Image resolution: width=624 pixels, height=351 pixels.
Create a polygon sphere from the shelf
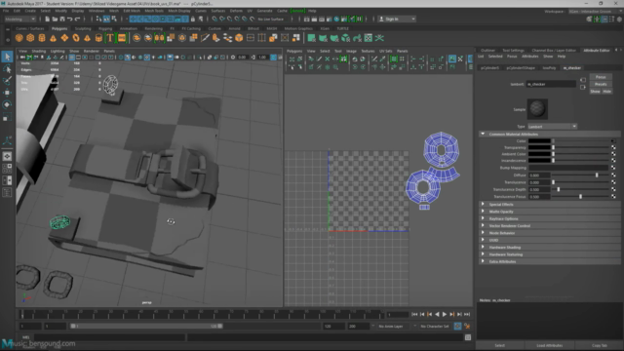pyautogui.click(x=19, y=38)
